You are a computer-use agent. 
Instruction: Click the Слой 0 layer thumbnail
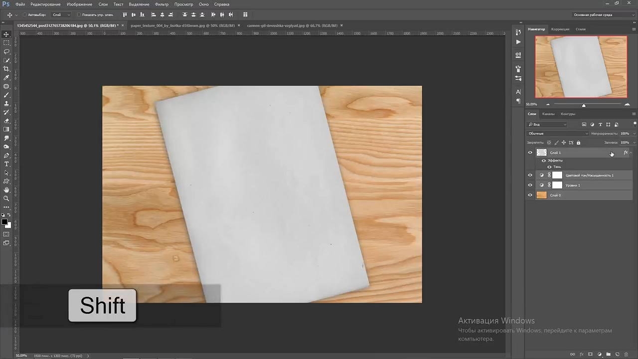tap(541, 195)
